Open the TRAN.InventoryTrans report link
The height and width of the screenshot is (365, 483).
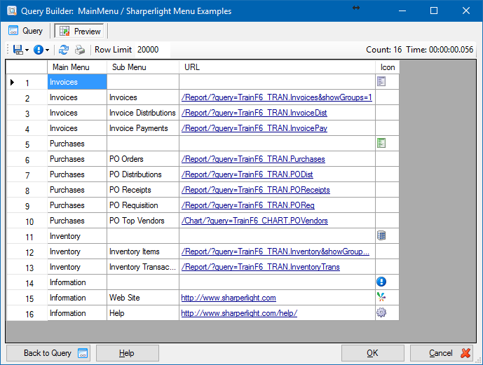tap(260, 266)
